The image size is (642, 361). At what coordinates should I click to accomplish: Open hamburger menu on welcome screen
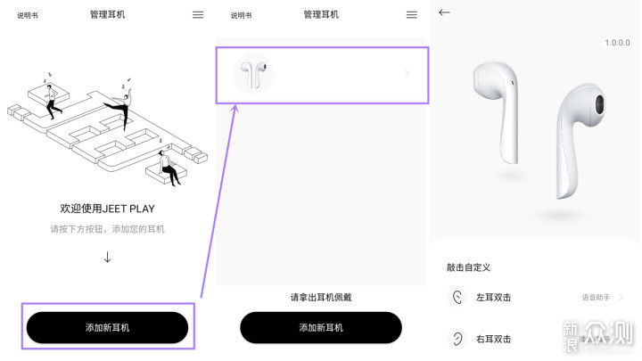pyautogui.click(x=198, y=15)
